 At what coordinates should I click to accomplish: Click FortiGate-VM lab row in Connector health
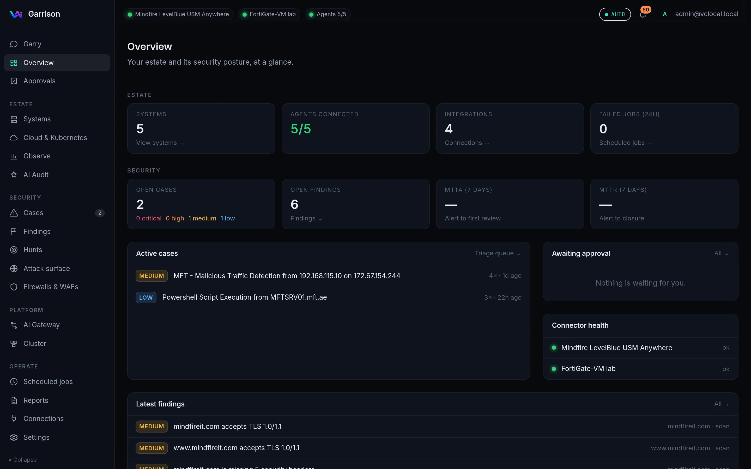[640, 369]
